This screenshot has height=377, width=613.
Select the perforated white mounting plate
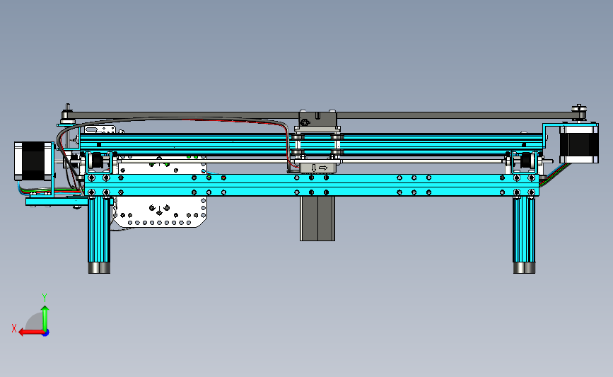[x=160, y=211]
